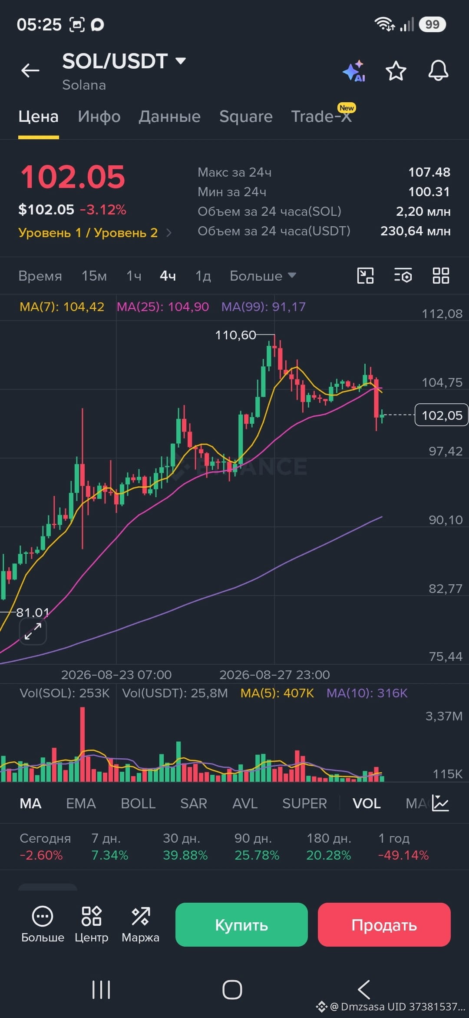Image resolution: width=469 pixels, height=1018 pixels.
Task: Select the 1ч timeframe
Action: [134, 276]
